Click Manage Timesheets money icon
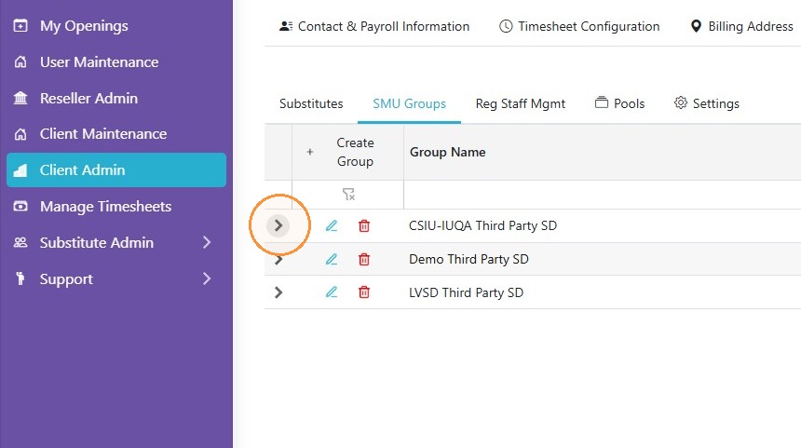801x448 pixels. click(x=20, y=207)
